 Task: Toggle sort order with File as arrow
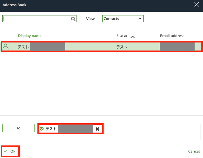coord(132,37)
